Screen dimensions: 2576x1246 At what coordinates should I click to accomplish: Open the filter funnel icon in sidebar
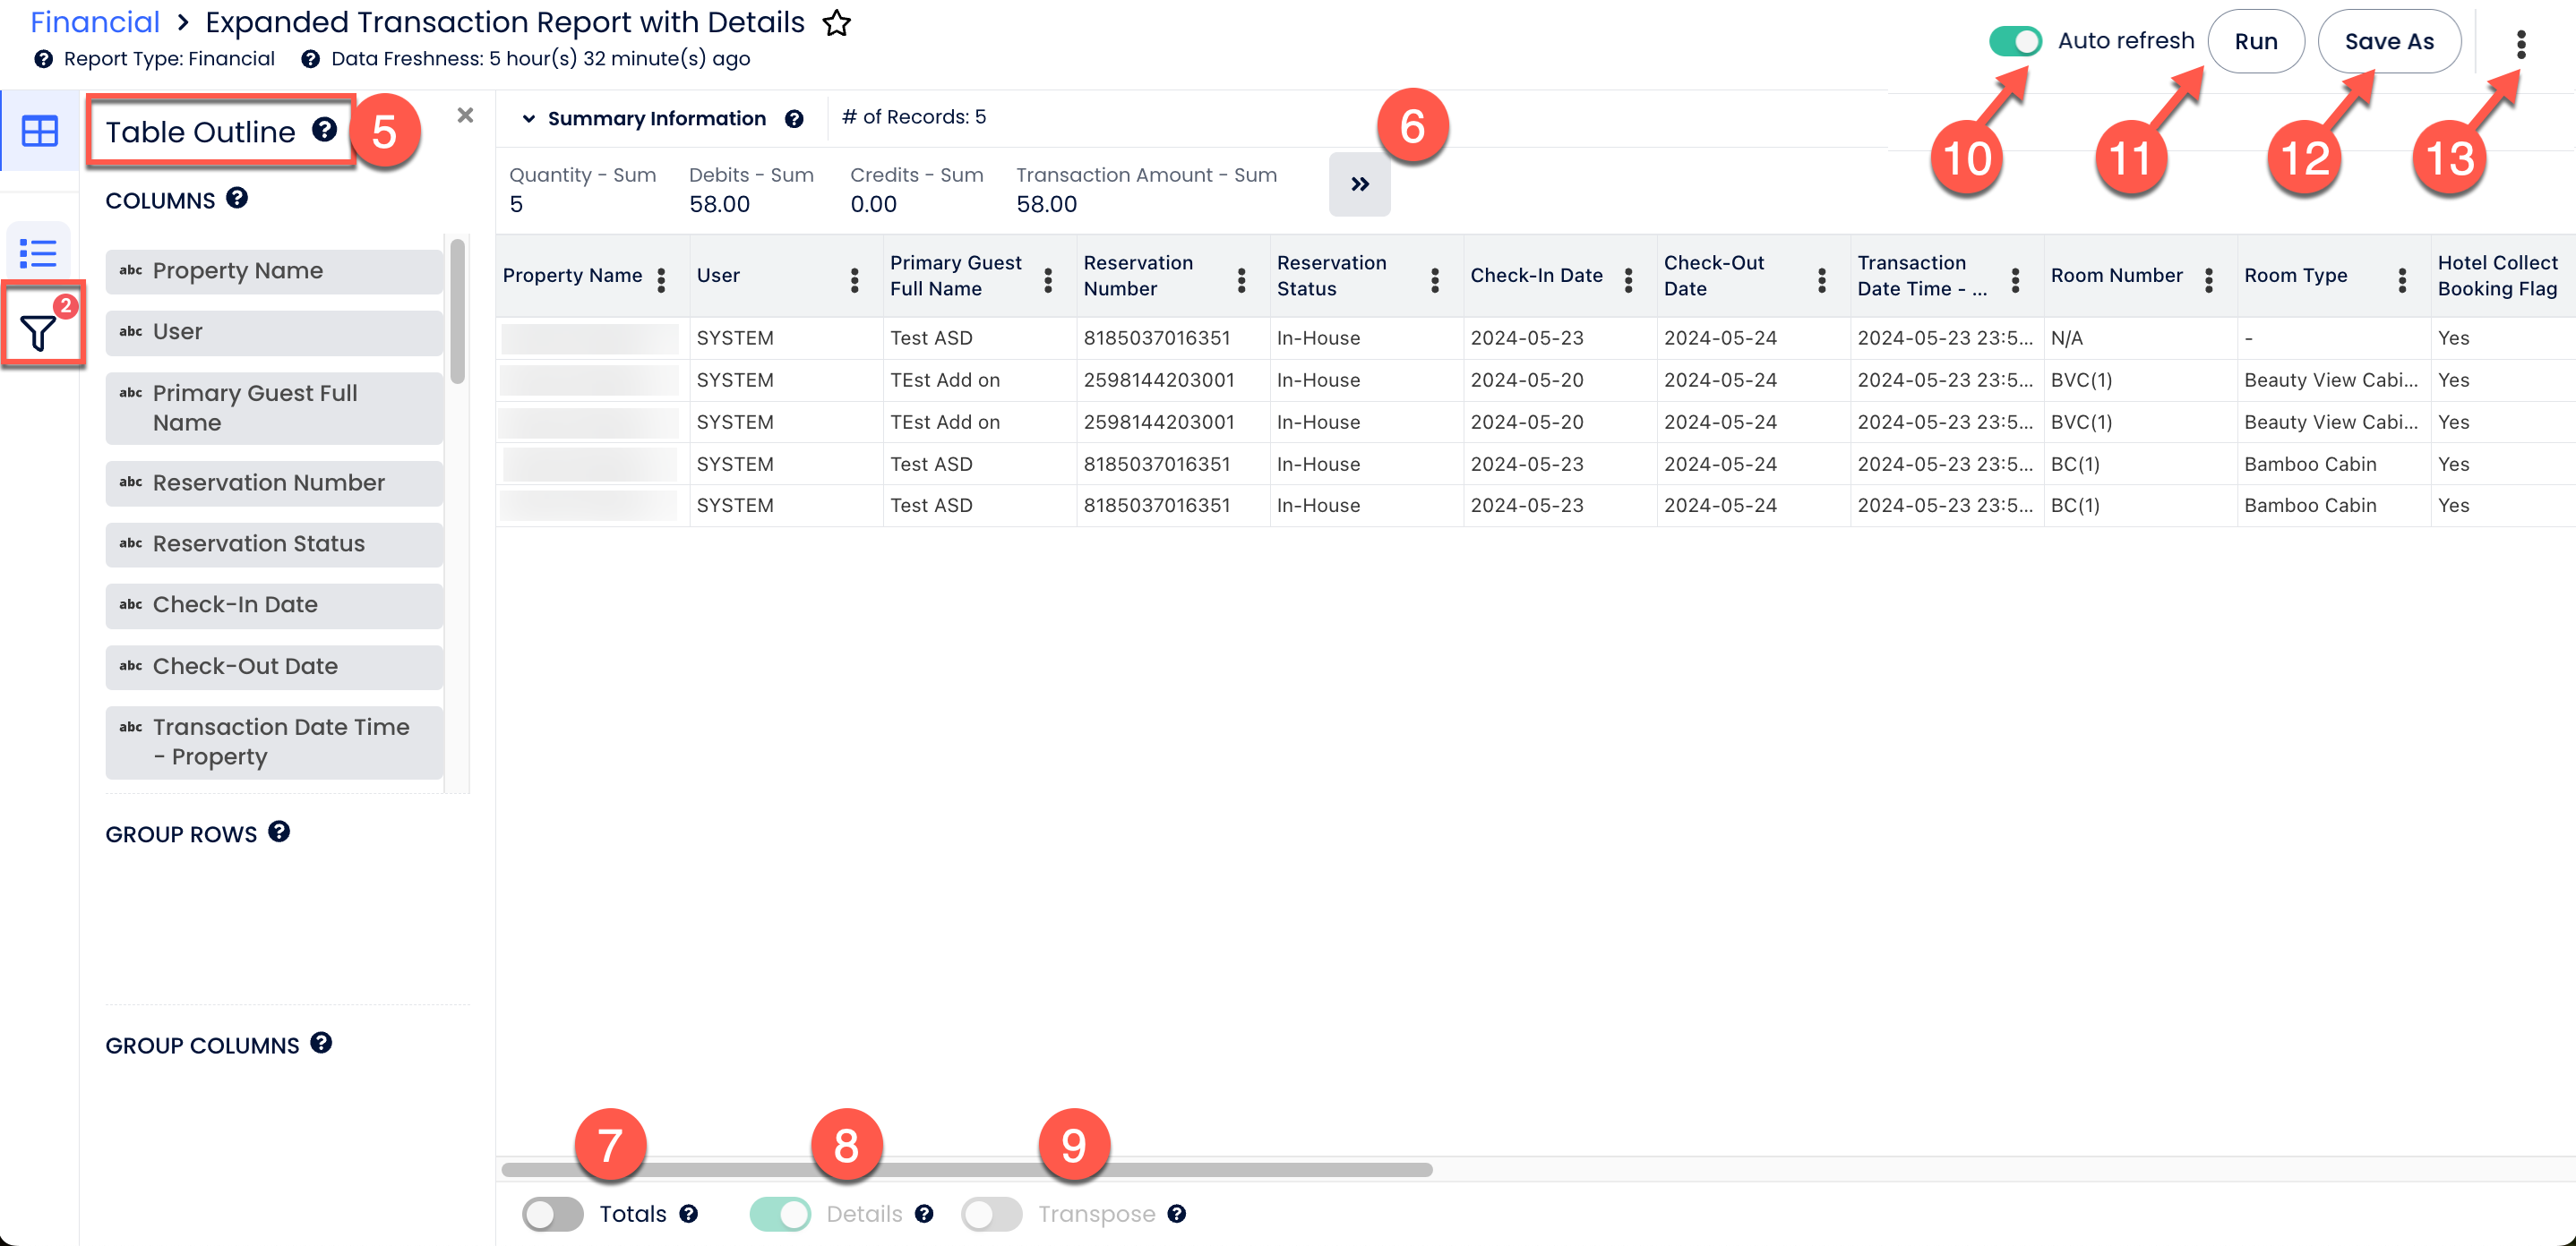39,332
